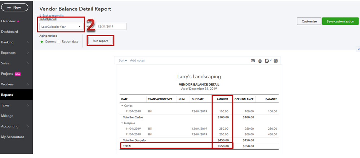Open the export report icon menu
Image resolution: width=360 pixels, height=158 pixels.
(268, 61)
